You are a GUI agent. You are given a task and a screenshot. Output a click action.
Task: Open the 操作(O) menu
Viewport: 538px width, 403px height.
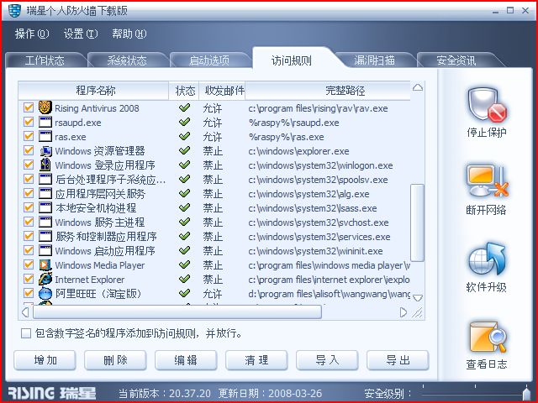tap(32, 34)
